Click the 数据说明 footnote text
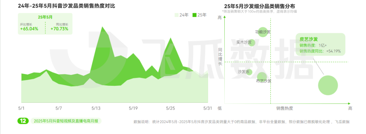Viewport: 366px width, 134px height. point(242,122)
